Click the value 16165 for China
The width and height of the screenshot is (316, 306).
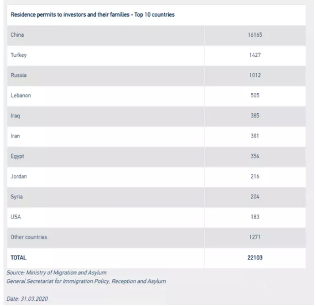pyautogui.click(x=255, y=35)
